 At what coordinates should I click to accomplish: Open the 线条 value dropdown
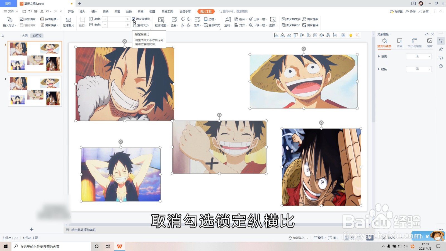tap(419, 69)
